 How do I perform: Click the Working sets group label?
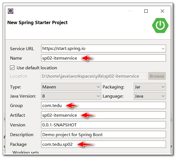coord(26,152)
